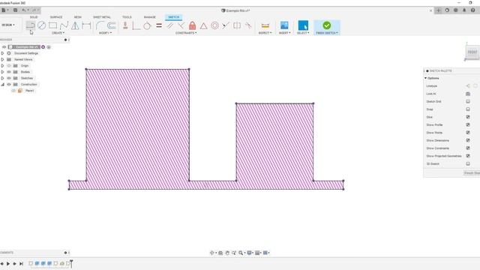Screen dimensions: 480x270
Task: Expand the Document Settings node
Action: 2,53
